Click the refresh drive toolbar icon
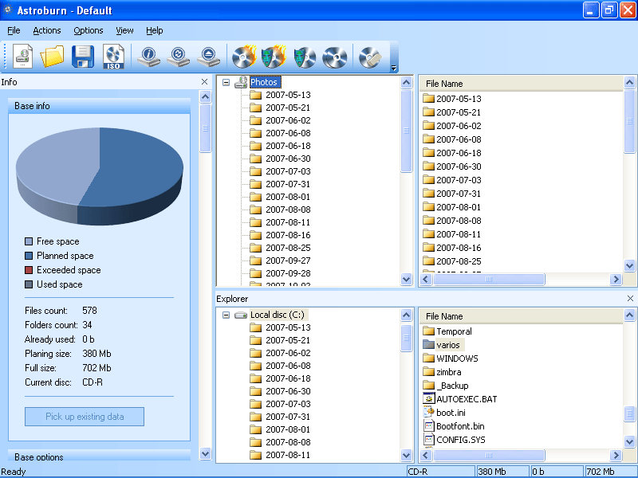The image size is (638, 478). coord(178,57)
